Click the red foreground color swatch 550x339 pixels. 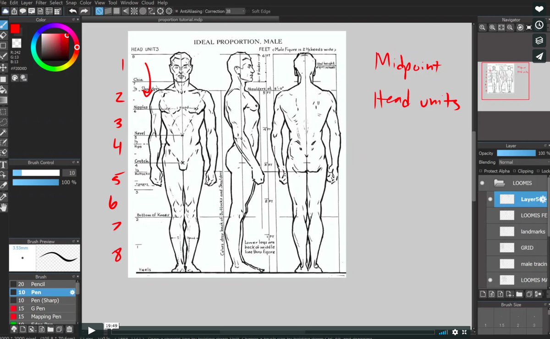pos(15,29)
